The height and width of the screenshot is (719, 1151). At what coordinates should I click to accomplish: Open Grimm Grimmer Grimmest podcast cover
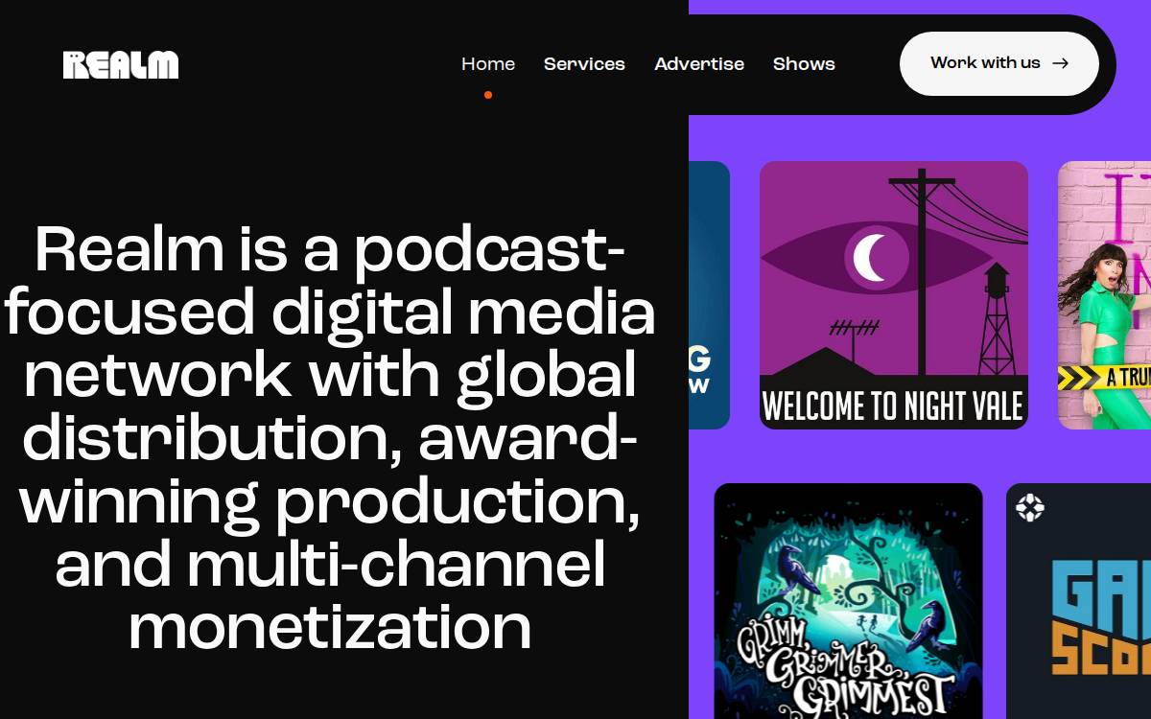pos(849,601)
